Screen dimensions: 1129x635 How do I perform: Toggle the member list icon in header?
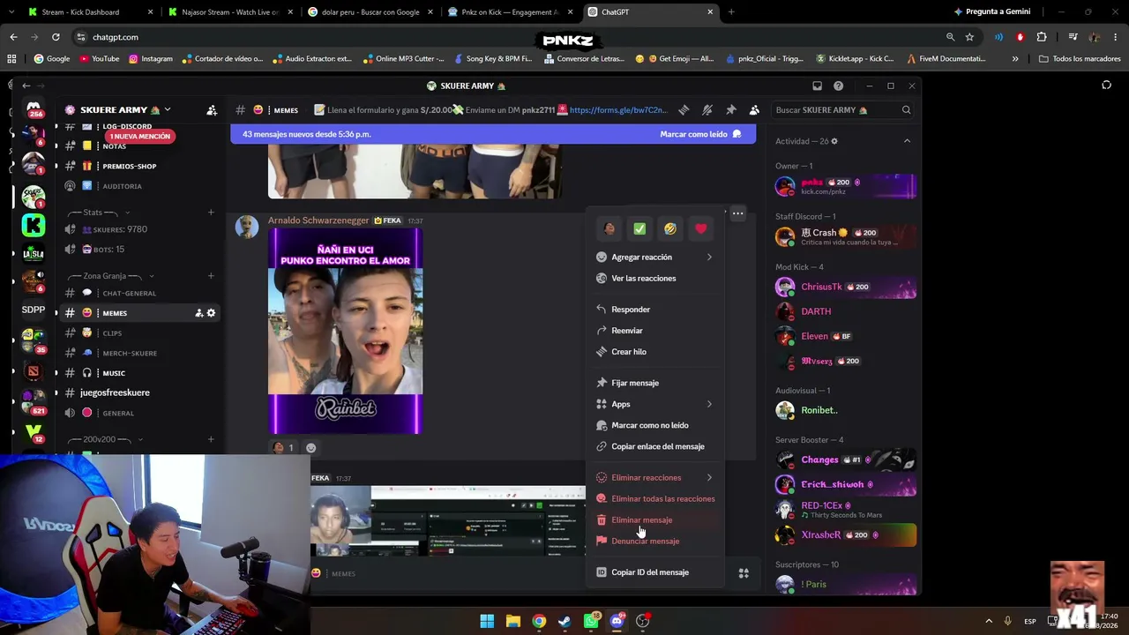(x=754, y=110)
